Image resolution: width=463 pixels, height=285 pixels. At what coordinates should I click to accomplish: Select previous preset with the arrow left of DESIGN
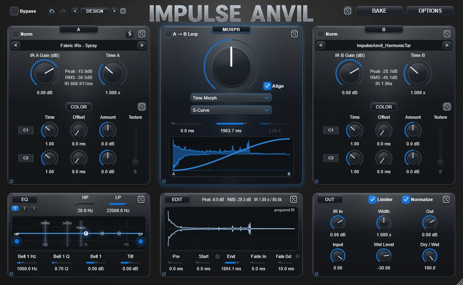(x=75, y=11)
